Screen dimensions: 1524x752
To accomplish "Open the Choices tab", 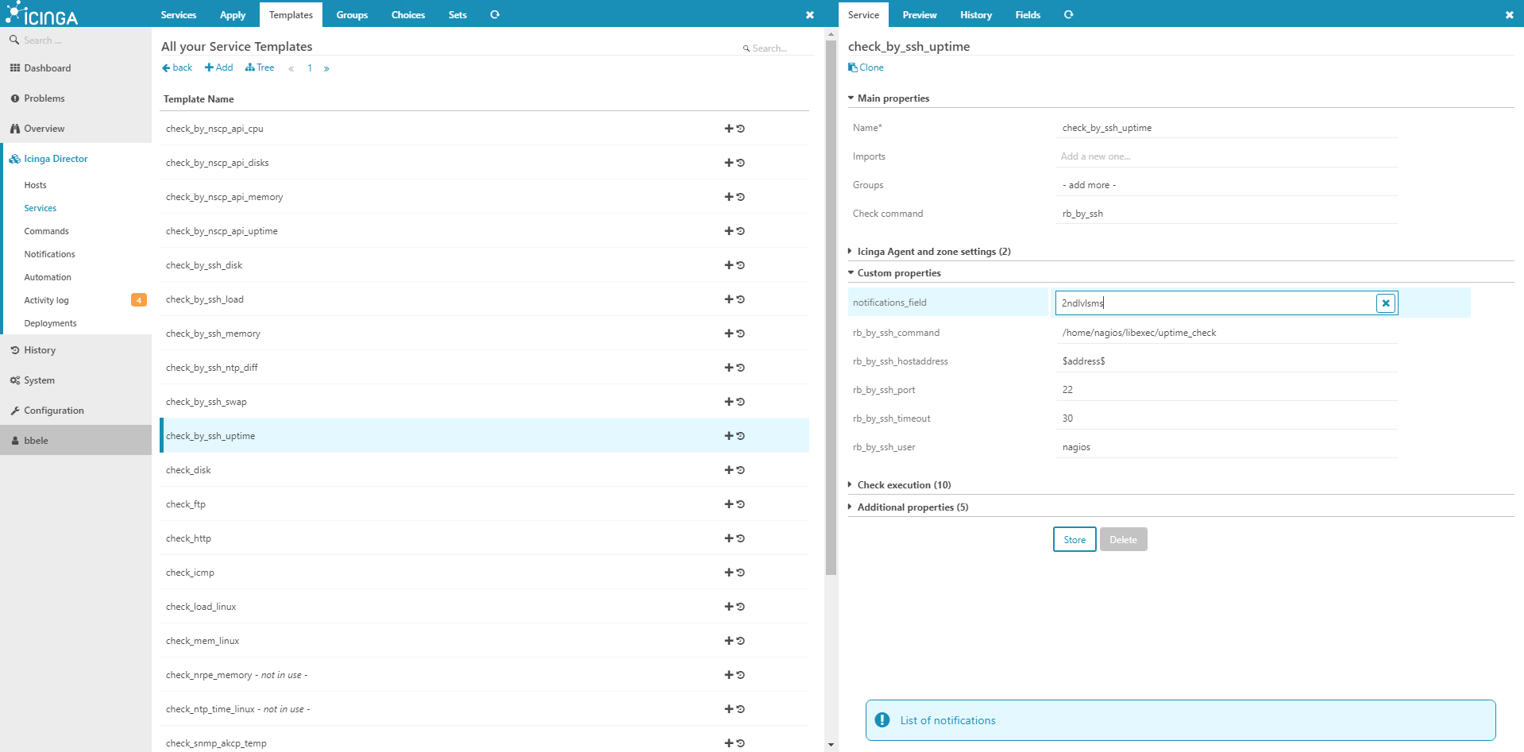I will coord(407,14).
